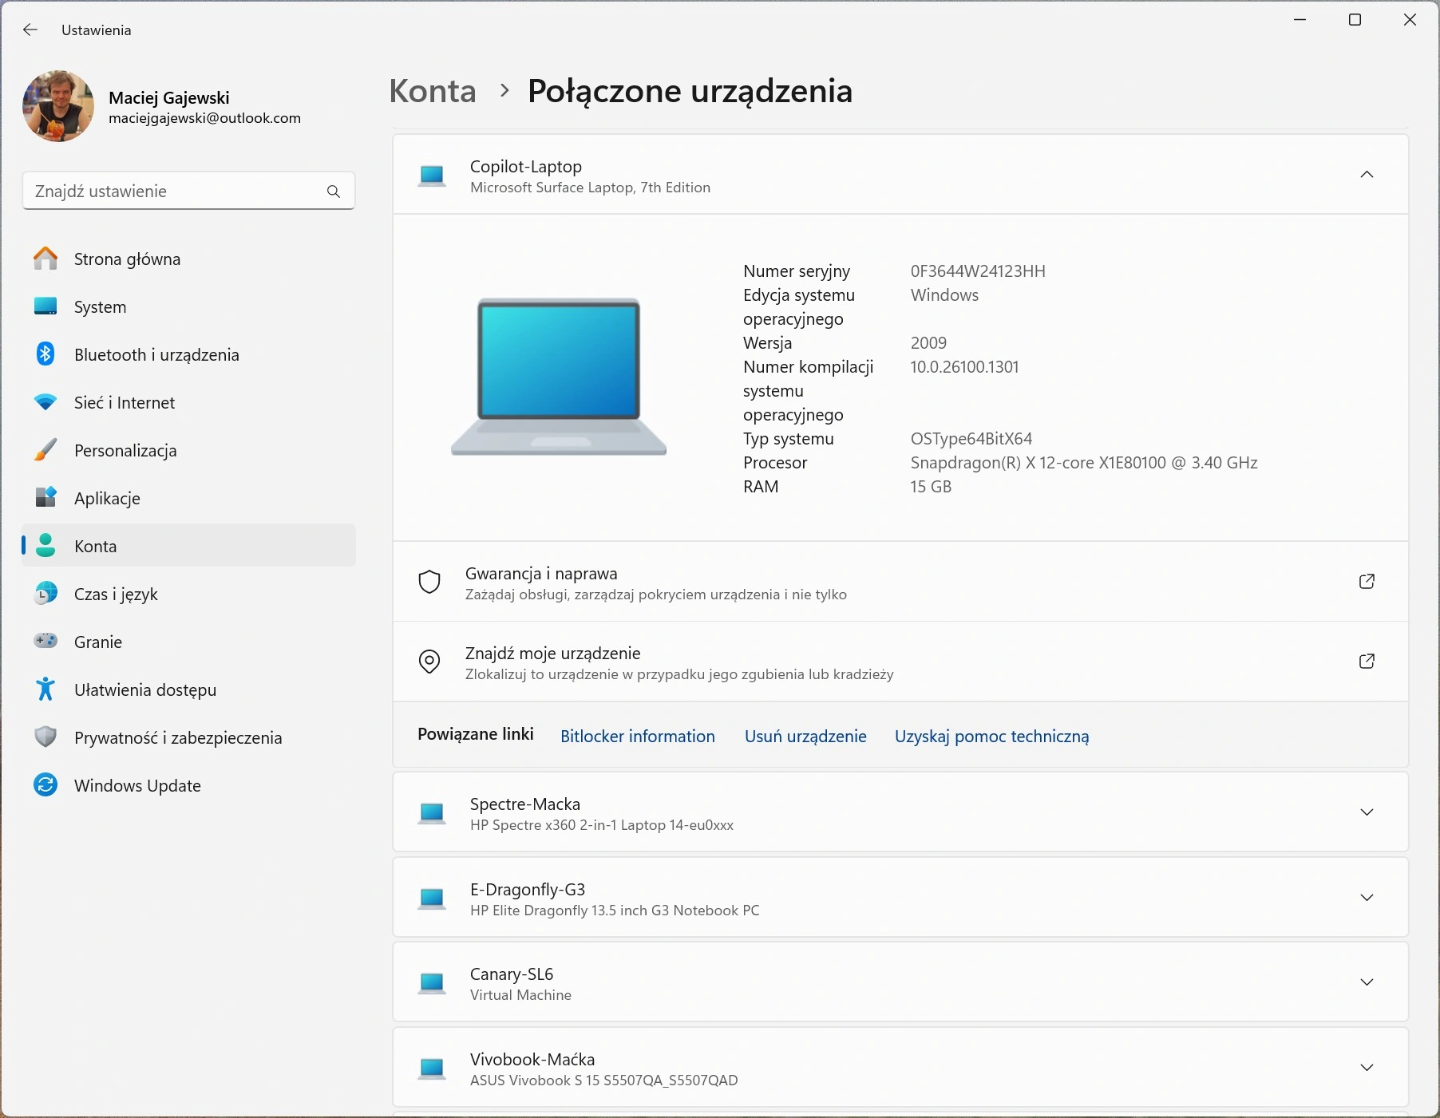Image resolution: width=1440 pixels, height=1118 pixels.
Task: Click Virtual Machine subtitle under Canary-SL6
Action: point(520,995)
